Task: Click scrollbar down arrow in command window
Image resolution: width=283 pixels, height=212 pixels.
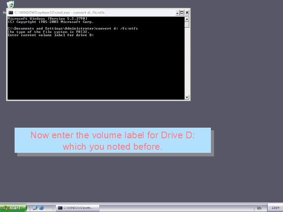Action: 187,97
